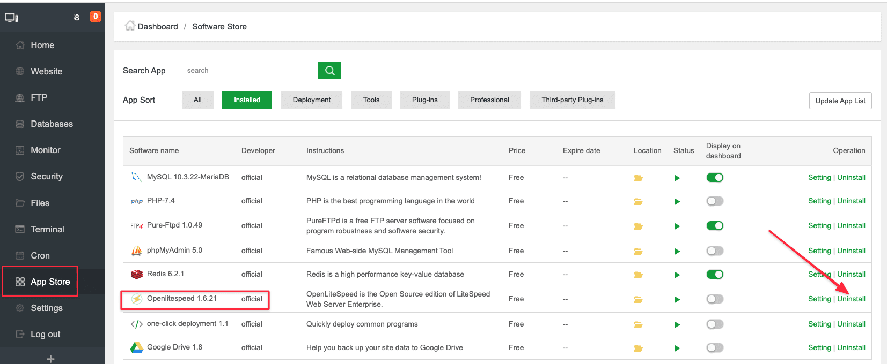This screenshot has height=364, width=887.
Task: Disable MySQL display on dashboard toggle
Action: [715, 178]
